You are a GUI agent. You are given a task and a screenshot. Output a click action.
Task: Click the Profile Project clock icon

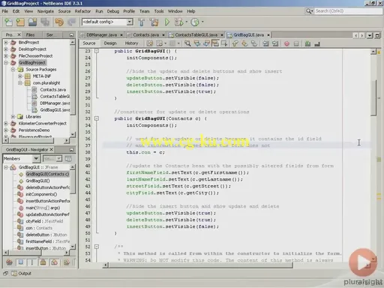coord(195,22)
